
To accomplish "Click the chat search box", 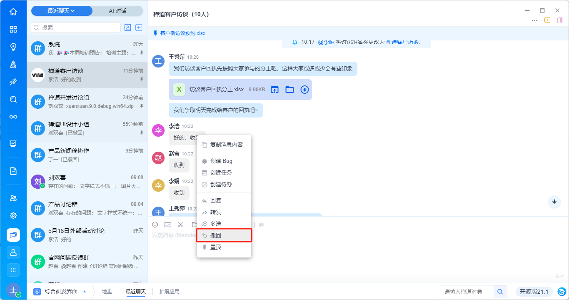I will tap(76, 27).
